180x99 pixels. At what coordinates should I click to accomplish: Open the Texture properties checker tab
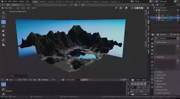[152, 87]
